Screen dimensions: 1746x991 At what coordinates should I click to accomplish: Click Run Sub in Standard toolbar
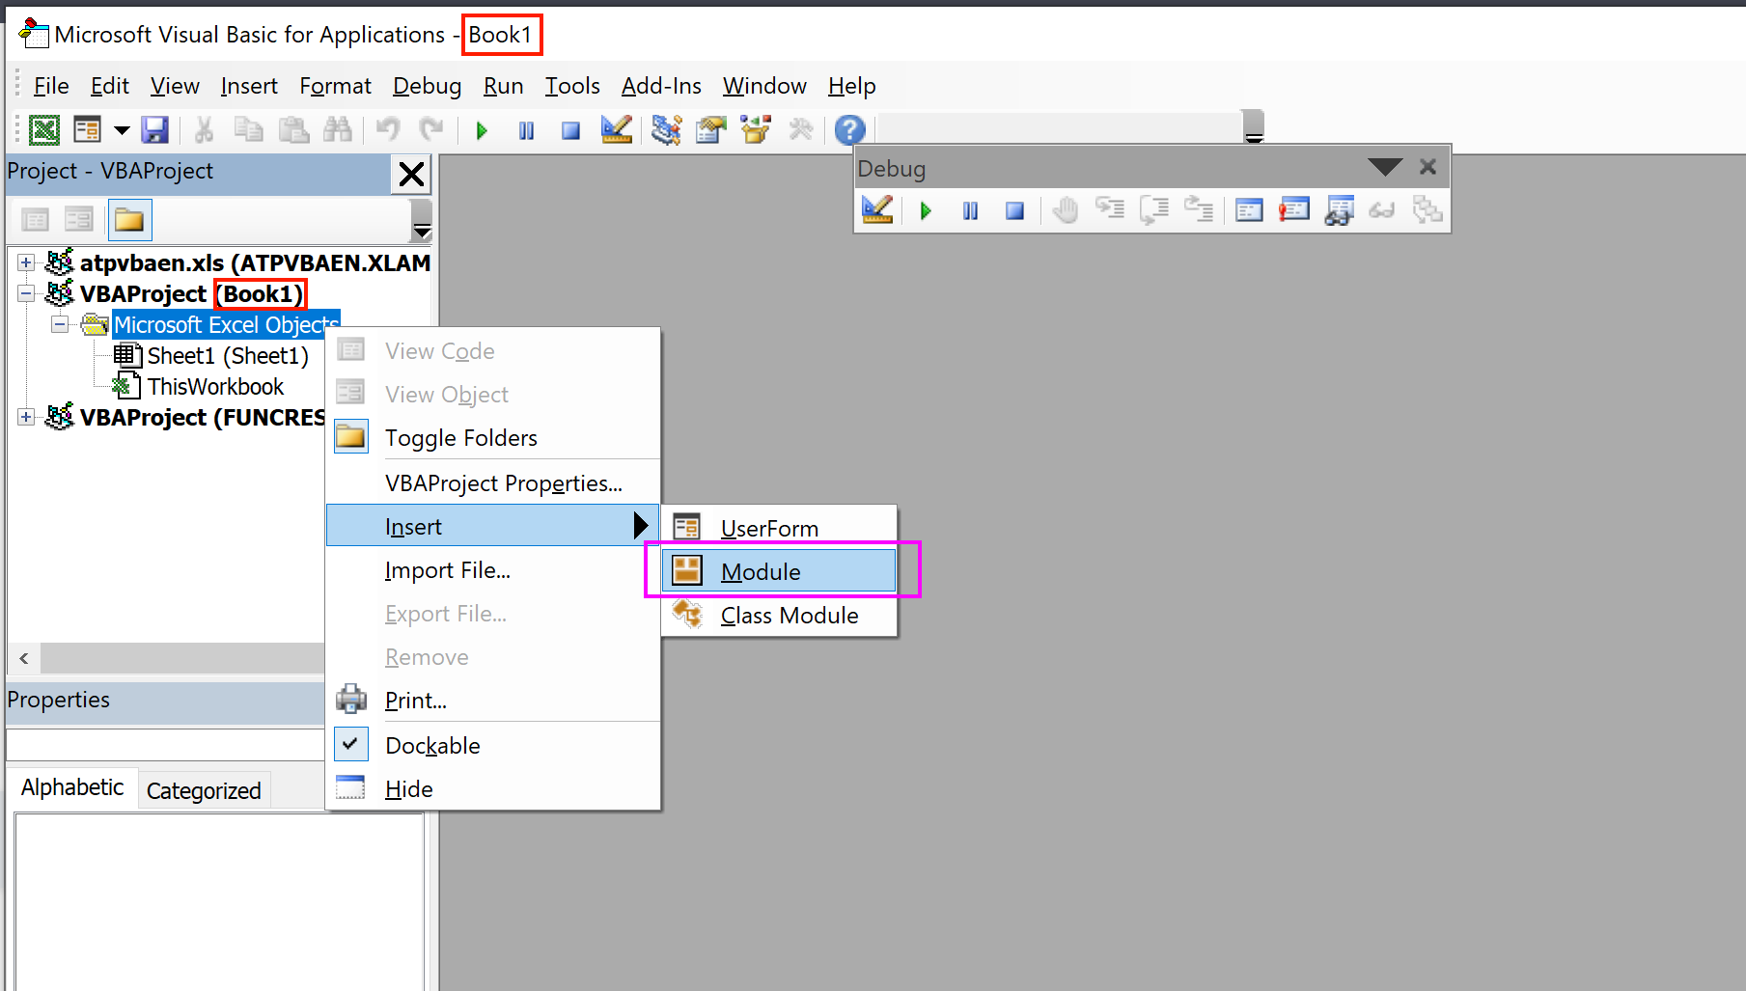tap(482, 130)
